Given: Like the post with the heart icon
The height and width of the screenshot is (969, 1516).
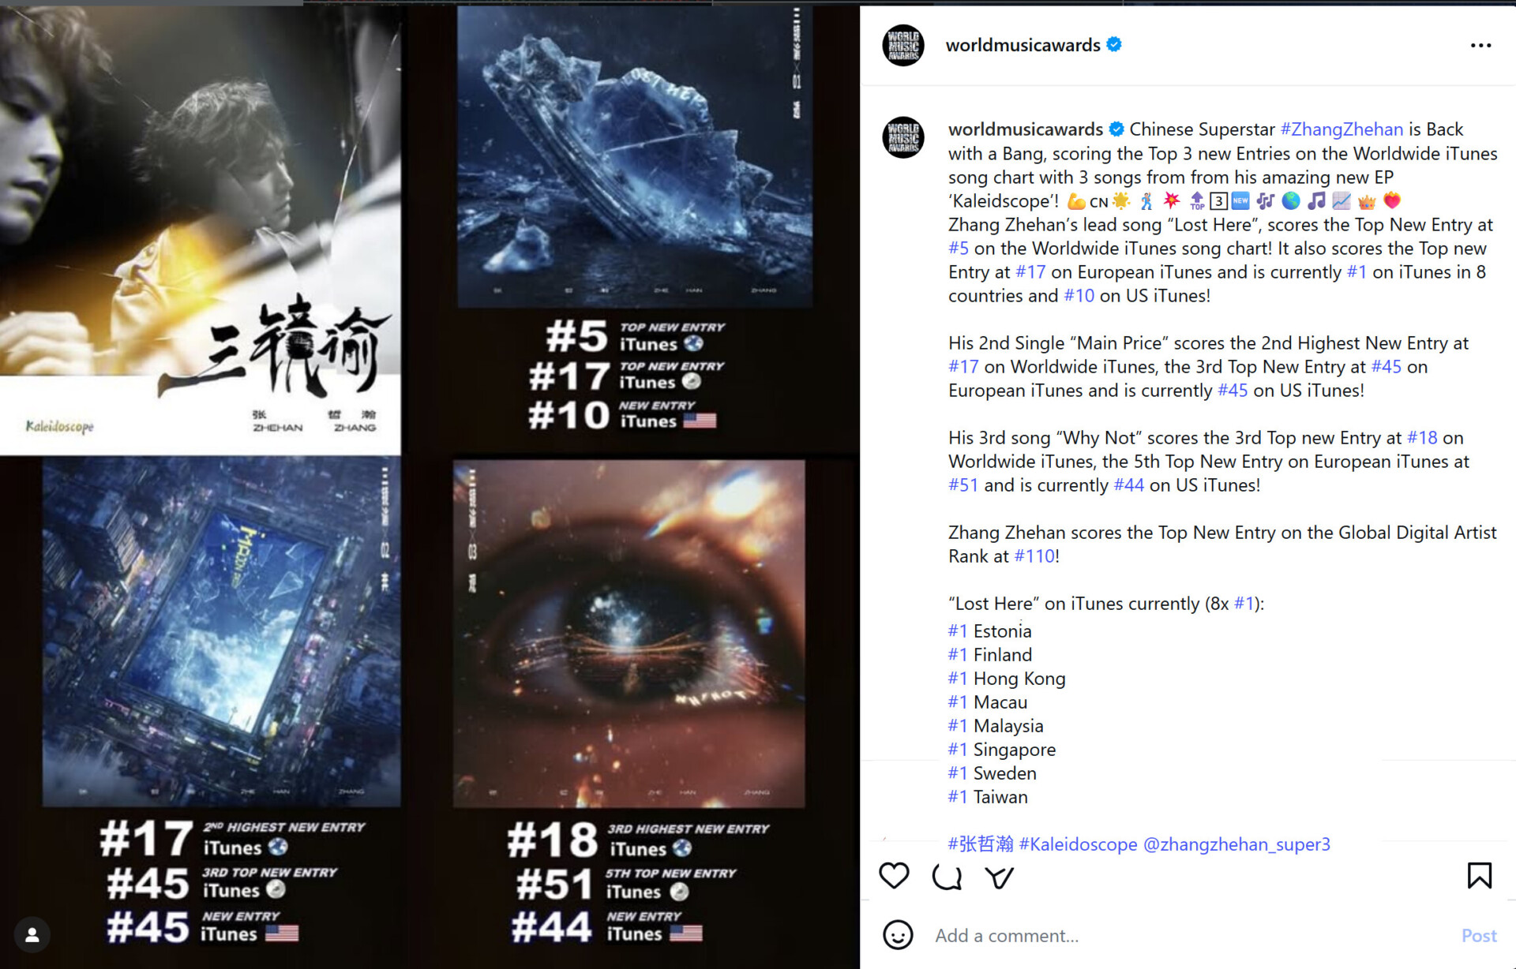Looking at the screenshot, I should point(894,876).
